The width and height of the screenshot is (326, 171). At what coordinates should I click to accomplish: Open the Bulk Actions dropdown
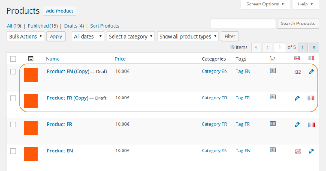(25, 36)
